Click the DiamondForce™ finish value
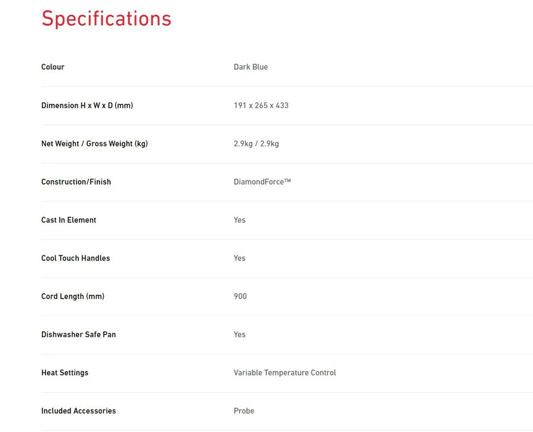The height and width of the screenshot is (432, 533). 262,182
